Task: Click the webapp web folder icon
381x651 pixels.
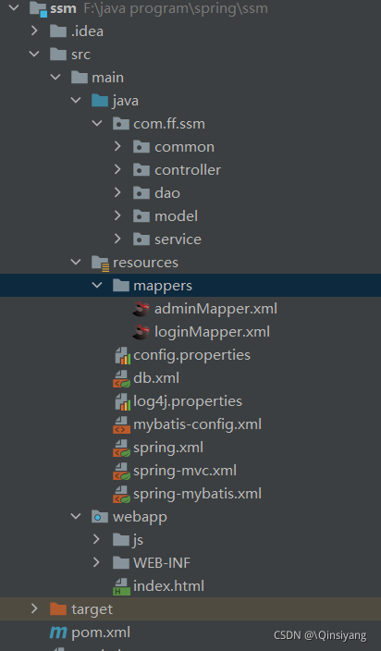Action: [x=100, y=517]
